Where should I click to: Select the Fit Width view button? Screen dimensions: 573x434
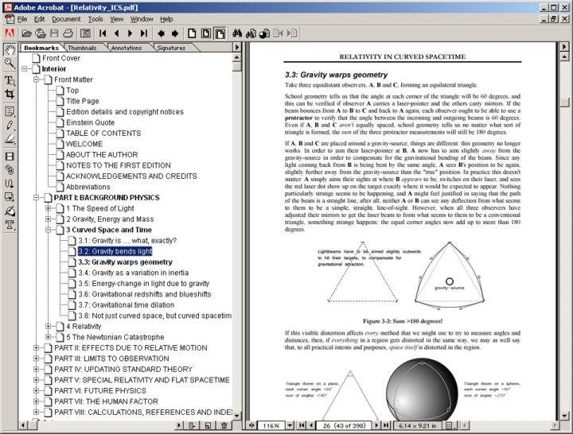coord(220,33)
